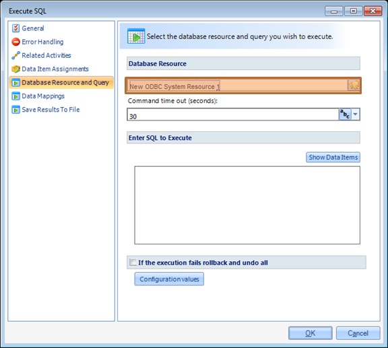Confirm with the OK button
This screenshot has height=348, width=388.
(311, 333)
